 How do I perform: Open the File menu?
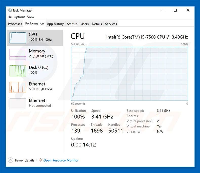pos(9,17)
